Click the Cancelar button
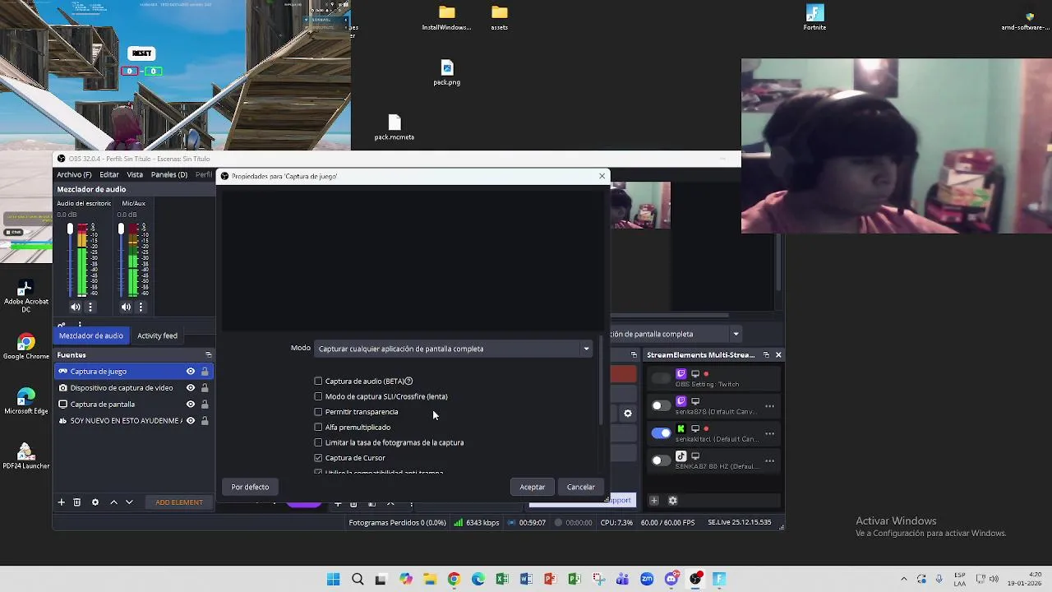 tap(580, 487)
